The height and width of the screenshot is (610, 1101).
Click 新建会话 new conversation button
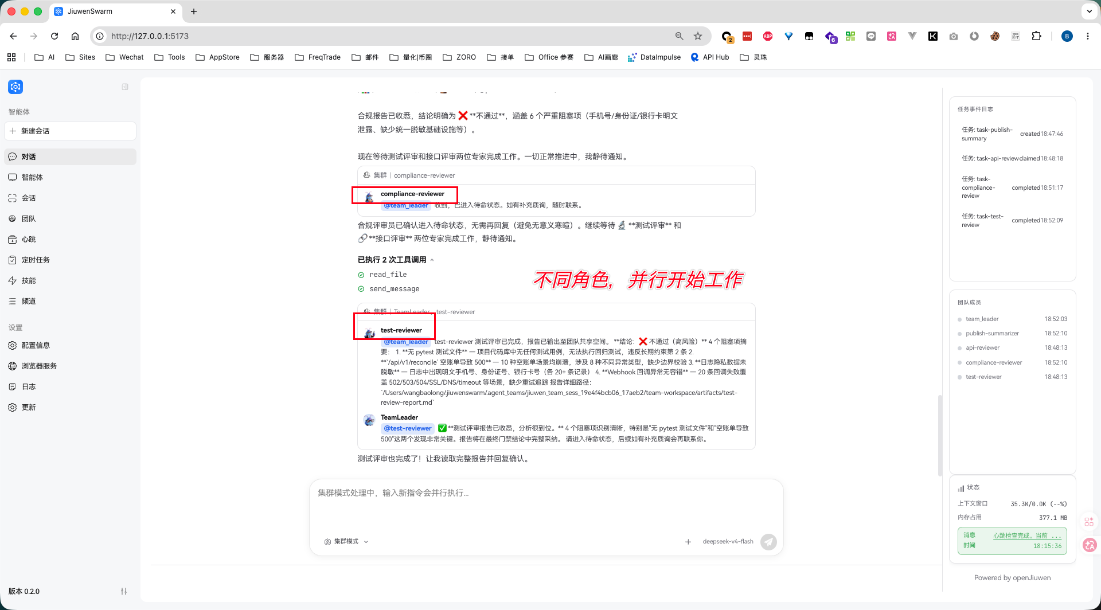(70, 131)
